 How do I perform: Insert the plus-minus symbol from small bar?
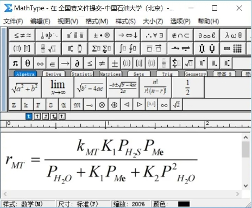click(x=115, y=64)
